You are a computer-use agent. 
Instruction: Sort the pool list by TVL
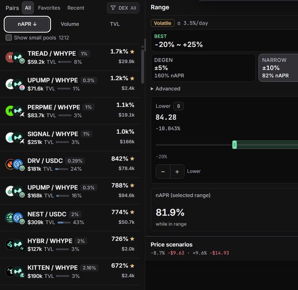(x=115, y=24)
